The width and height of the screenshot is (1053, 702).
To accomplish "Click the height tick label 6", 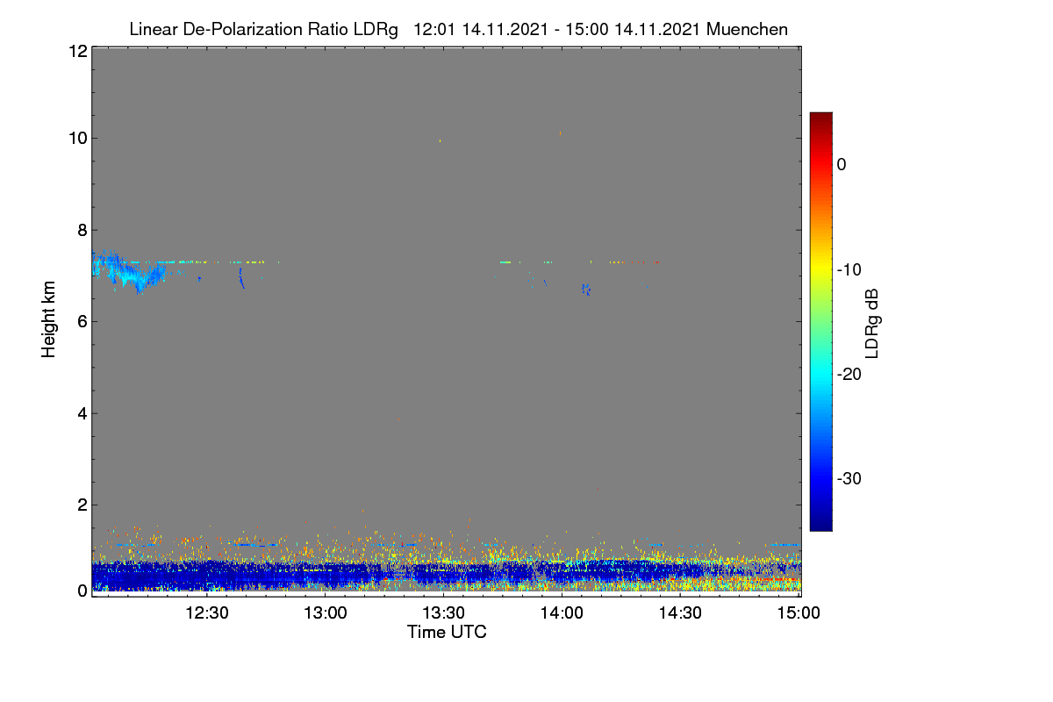I will [81, 321].
